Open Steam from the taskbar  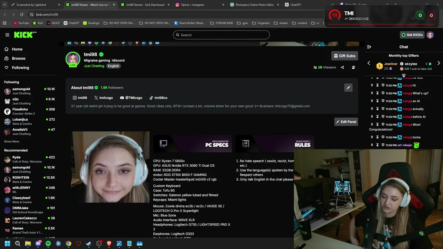pos(89,243)
